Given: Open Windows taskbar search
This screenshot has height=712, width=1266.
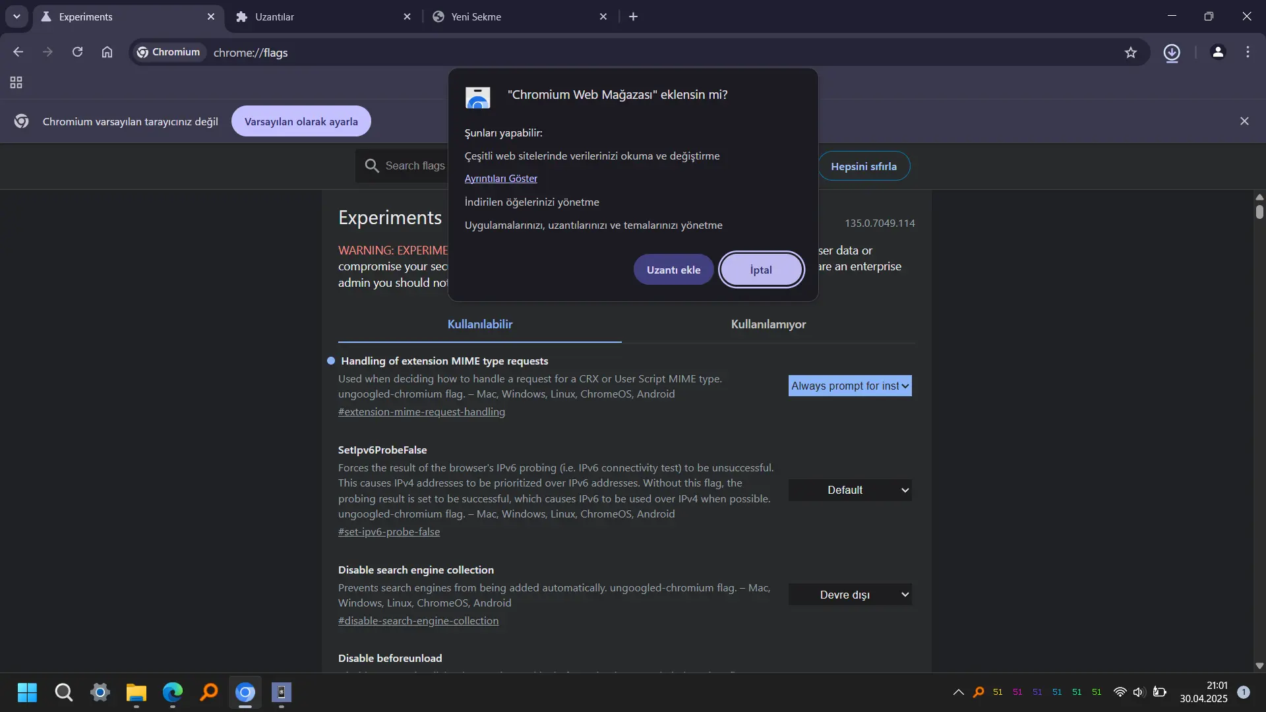Looking at the screenshot, I should [63, 692].
